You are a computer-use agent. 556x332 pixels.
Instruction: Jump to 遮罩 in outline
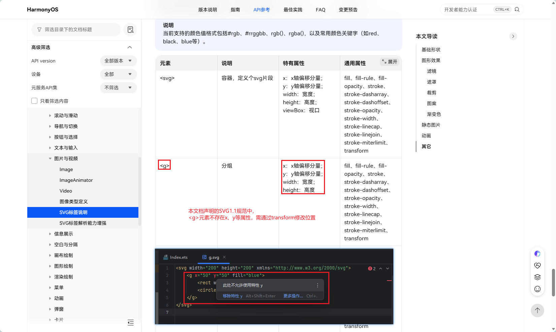(x=432, y=82)
